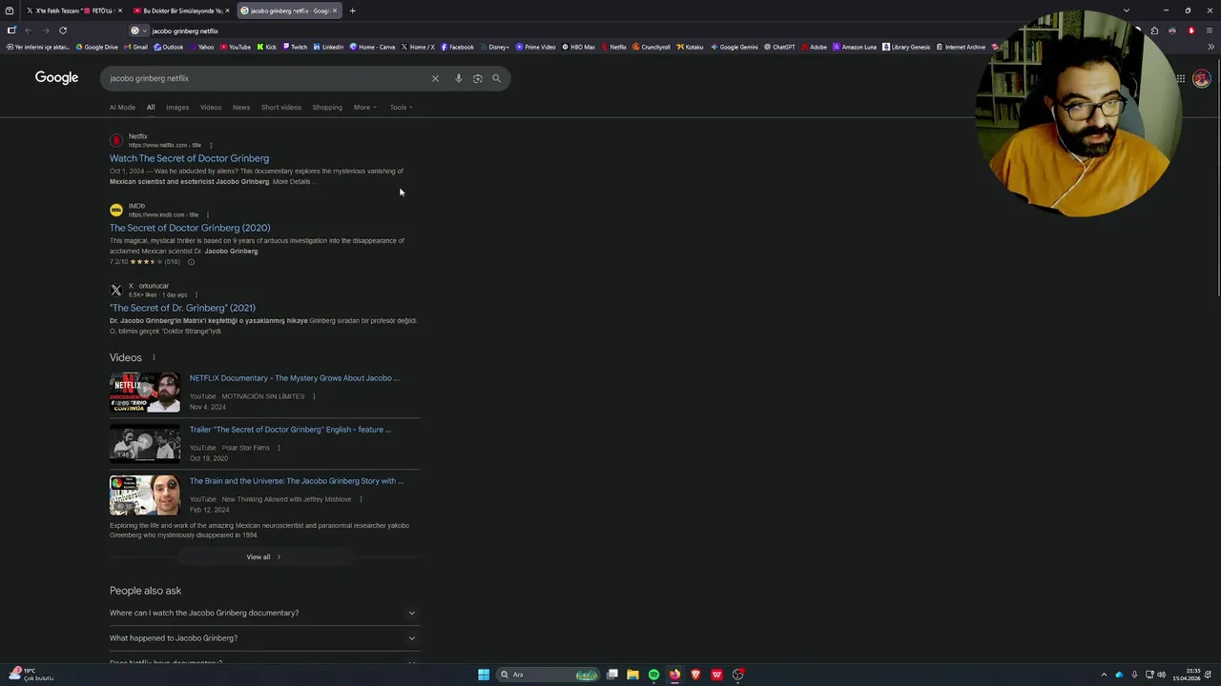Open 'NETFLIX Documentary - The Mystery Grows' video link
This screenshot has height=686, width=1221.
[294, 378]
